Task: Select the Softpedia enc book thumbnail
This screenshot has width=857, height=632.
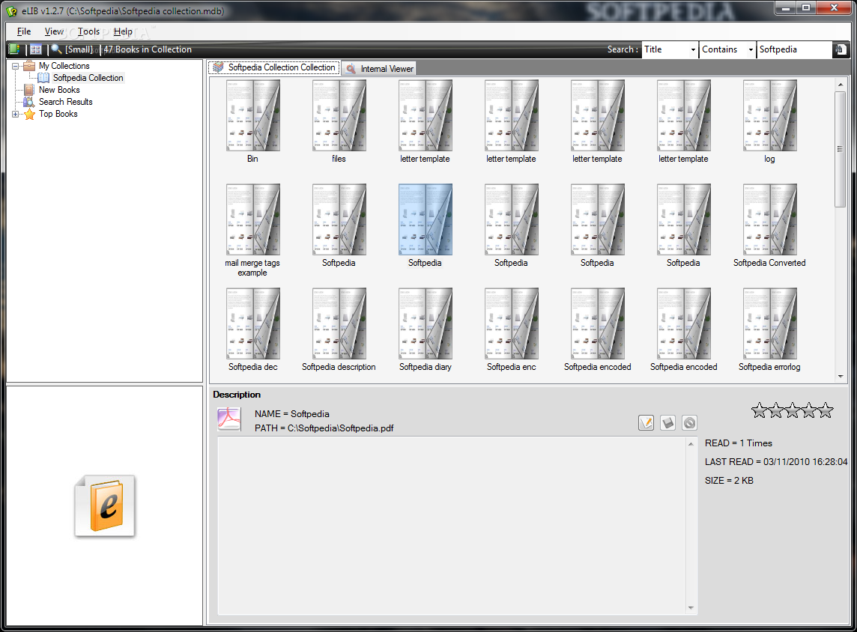Action: tap(511, 330)
